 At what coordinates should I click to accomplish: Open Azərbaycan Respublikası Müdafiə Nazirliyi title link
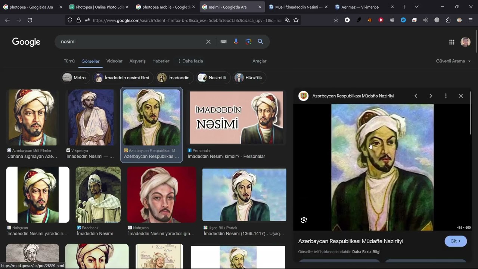click(351, 241)
